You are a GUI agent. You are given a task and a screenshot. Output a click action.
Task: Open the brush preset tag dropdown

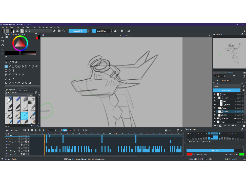(x=16, y=95)
